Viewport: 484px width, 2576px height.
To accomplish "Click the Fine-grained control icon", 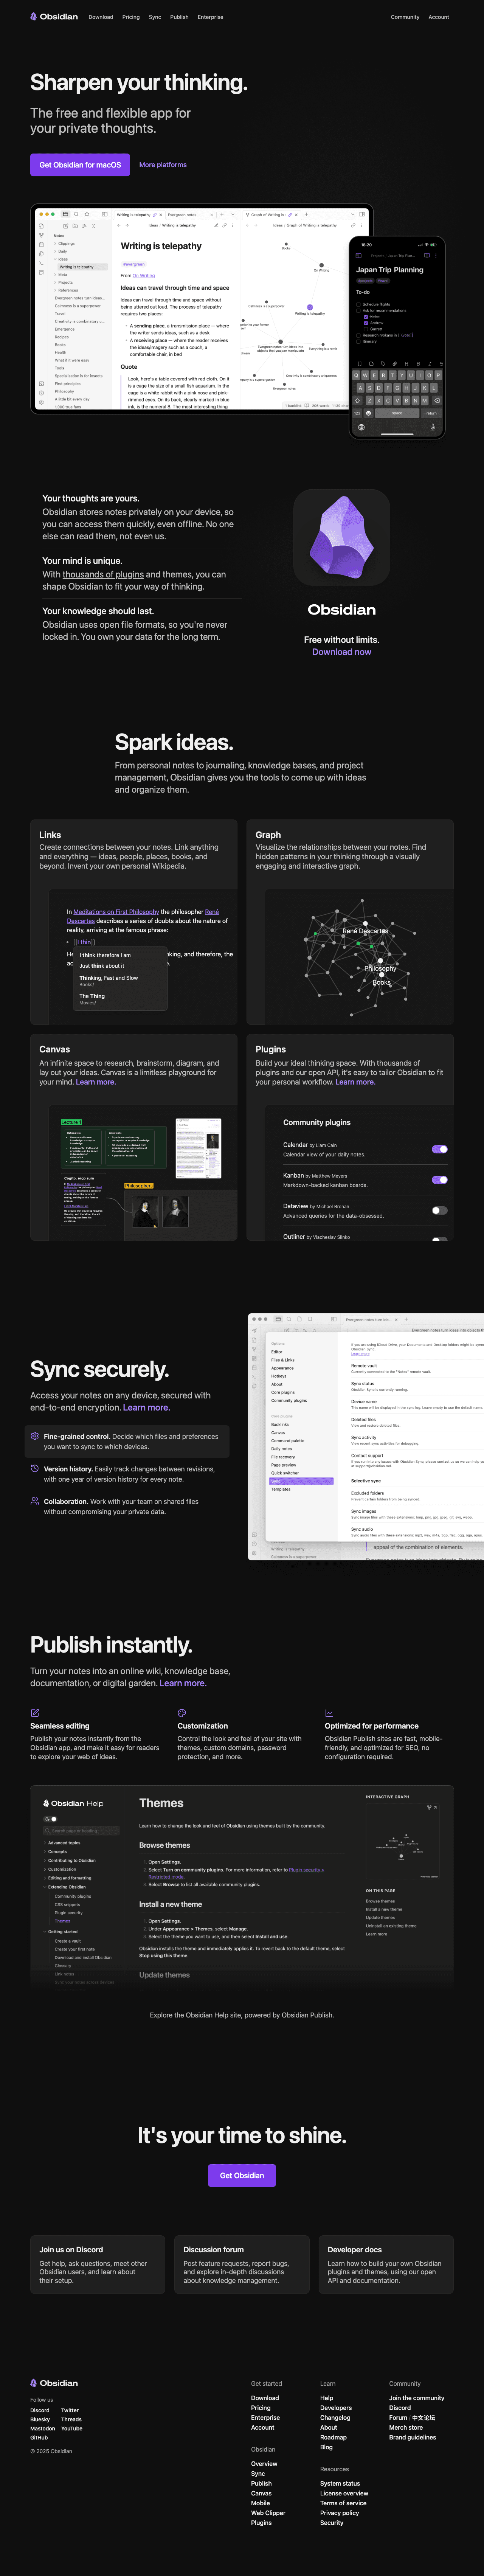I will pyautogui.click(x=35, y=1436).
